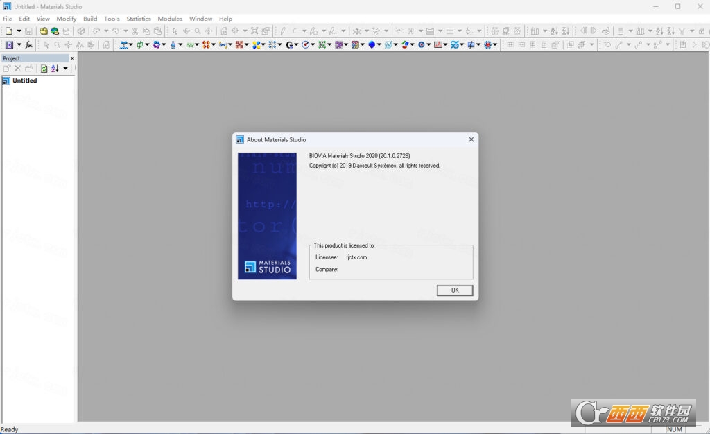Click the green waves module icon
Image resolution: width=710 pixels, height=434 pixels.
click(190, 44)
